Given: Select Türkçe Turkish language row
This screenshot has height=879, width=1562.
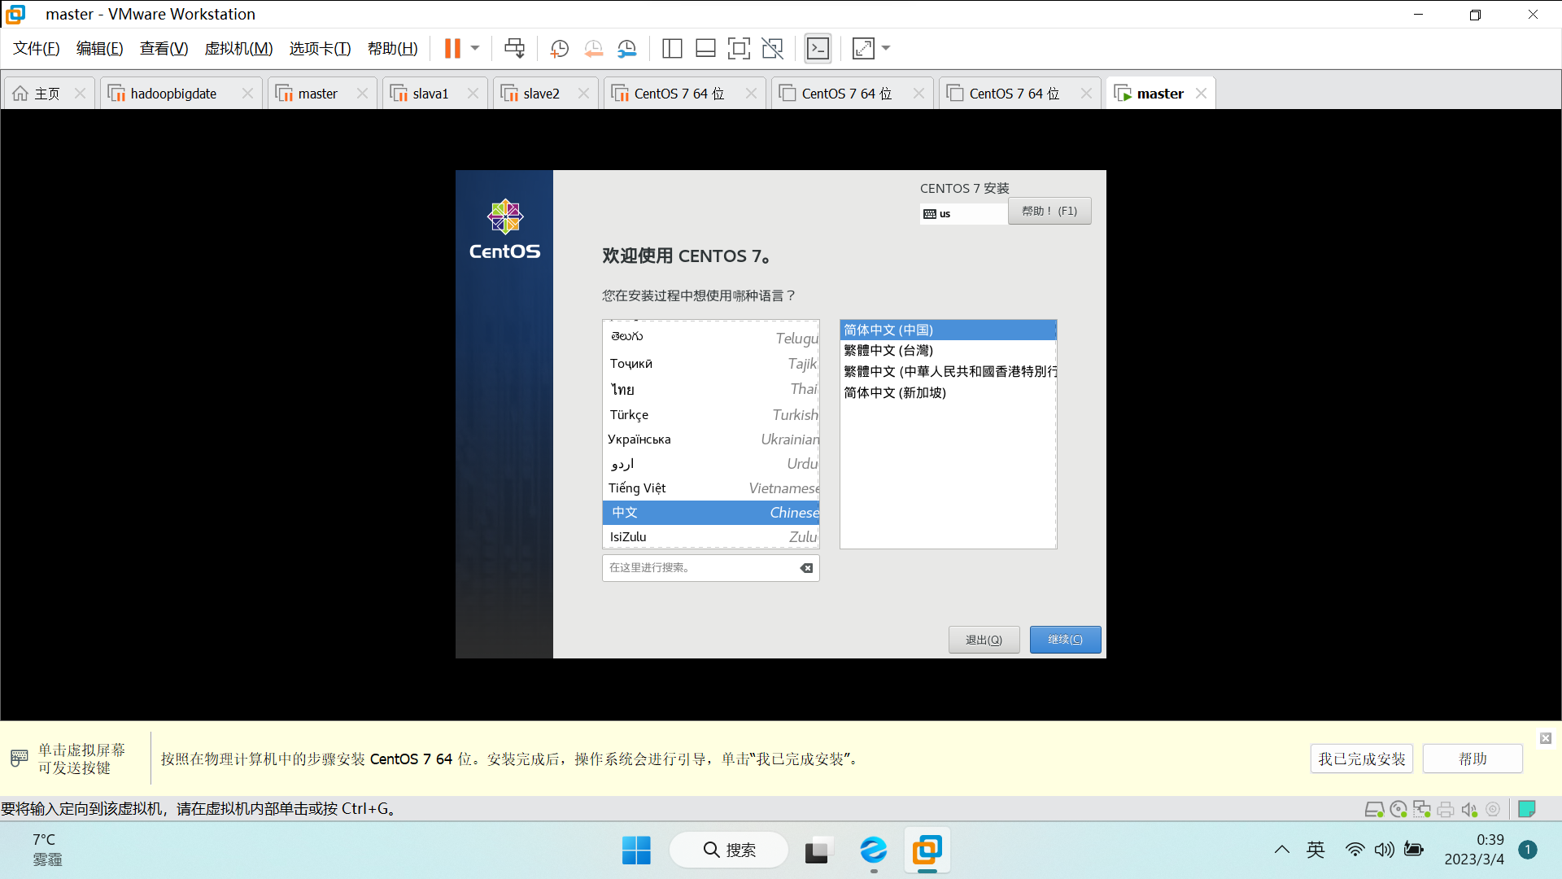Looking at the screenshot, I should (710, 414).
